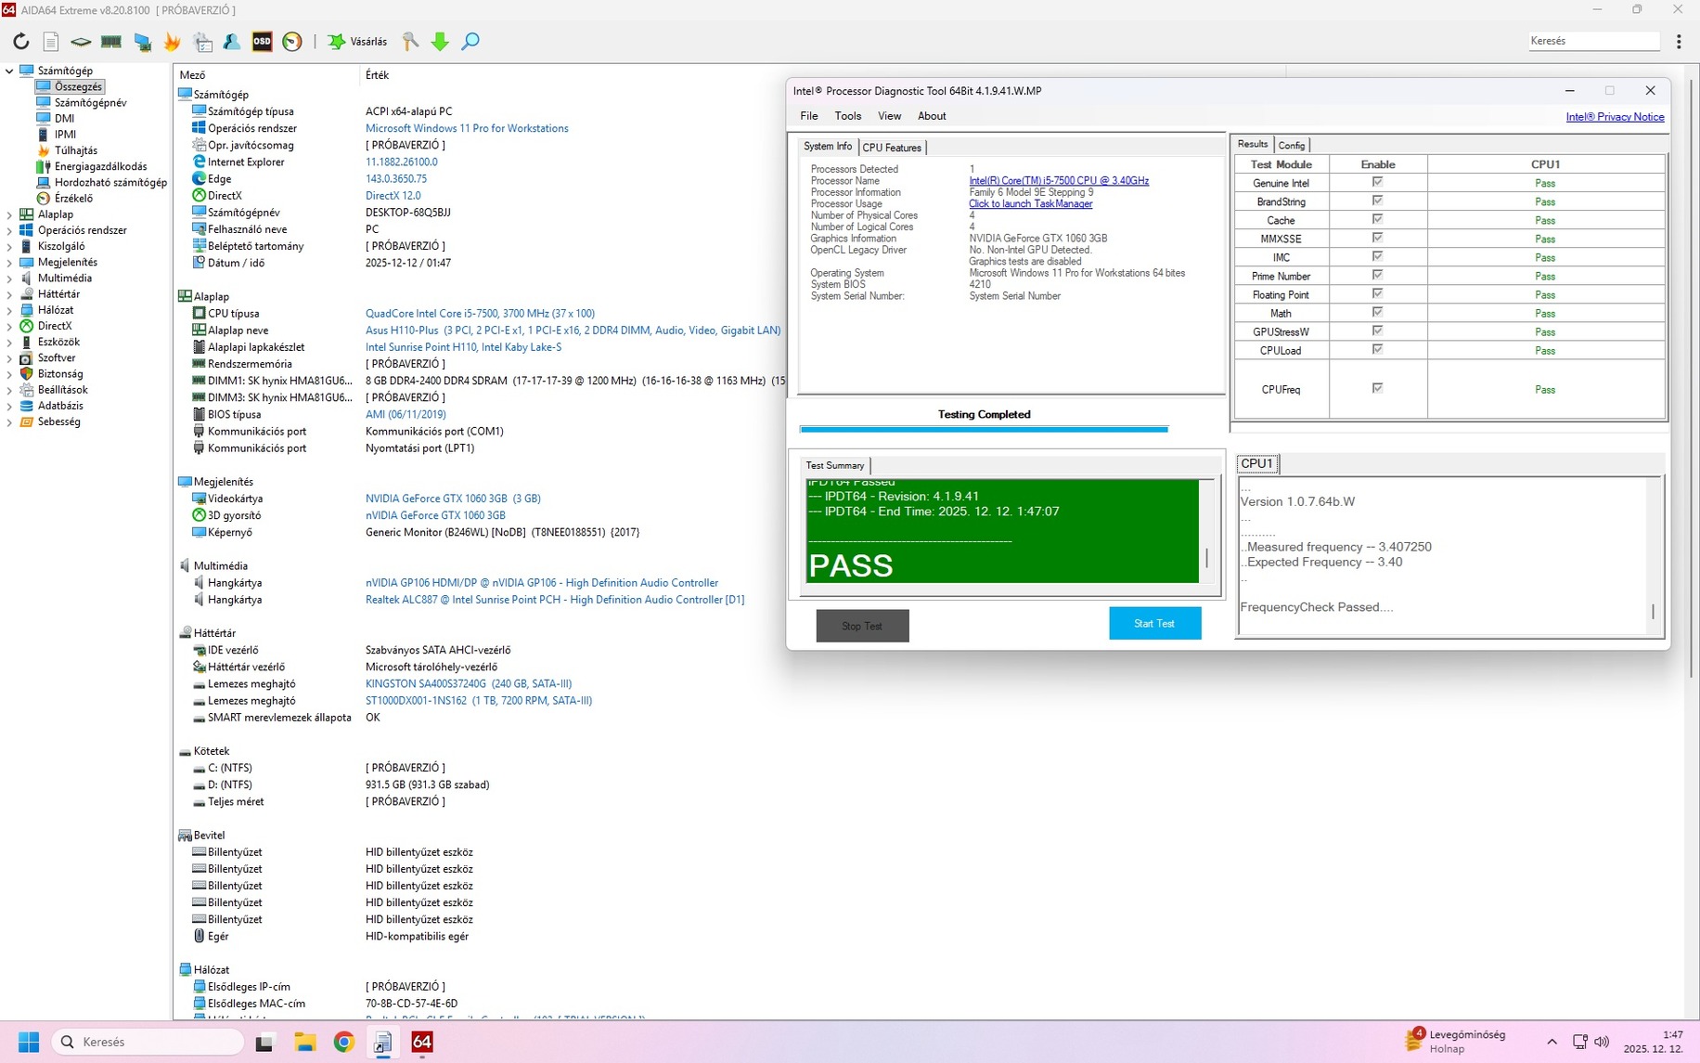Click the network icon in system tray

click(x=1579, y=1042)
